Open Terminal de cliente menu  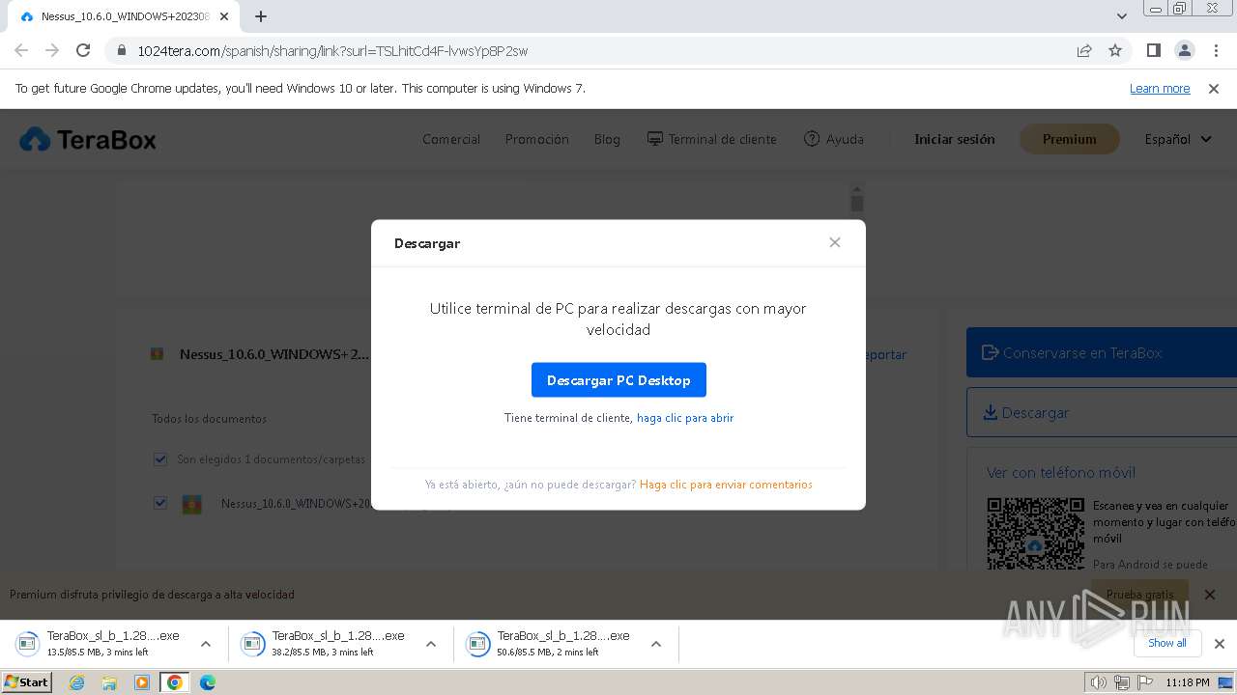click(712, 139)
